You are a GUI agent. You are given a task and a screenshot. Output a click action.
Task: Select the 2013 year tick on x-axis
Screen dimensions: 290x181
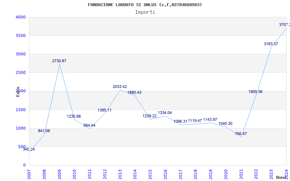tap(120, 173)
